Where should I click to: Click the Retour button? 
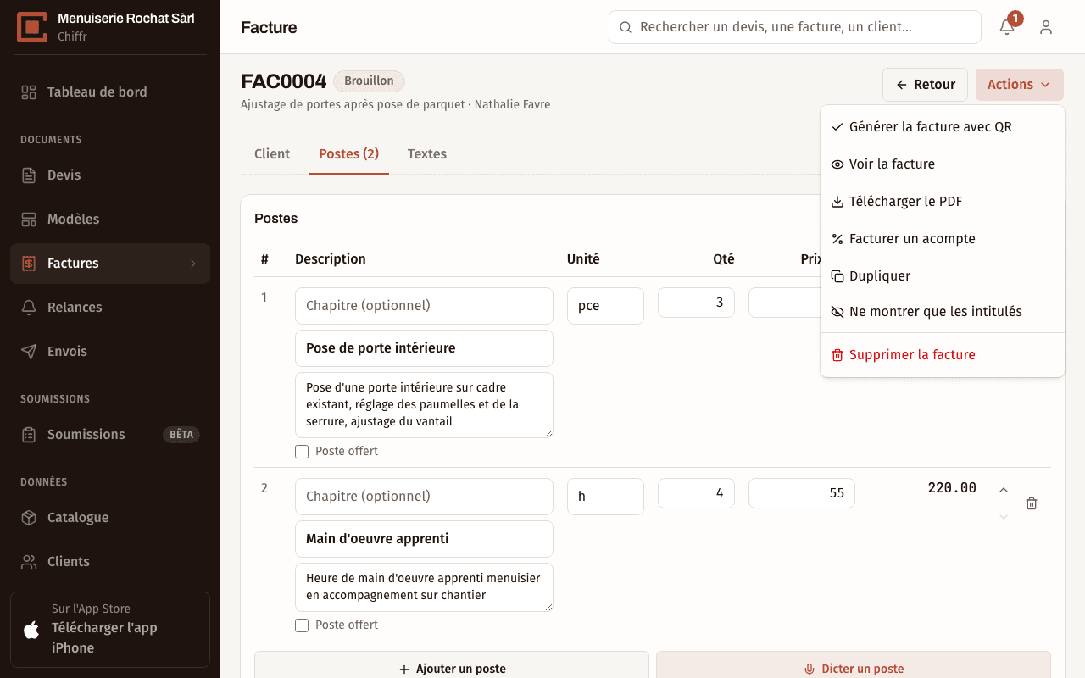click(x=925, y=85)
